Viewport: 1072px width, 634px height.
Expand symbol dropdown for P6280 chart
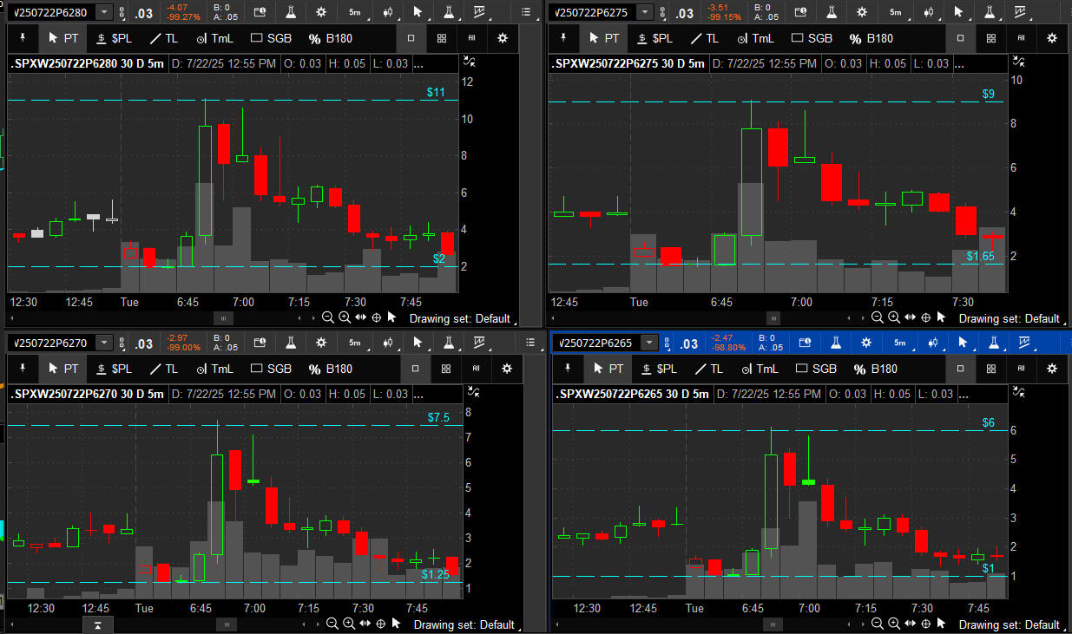(x=104, y=12)
